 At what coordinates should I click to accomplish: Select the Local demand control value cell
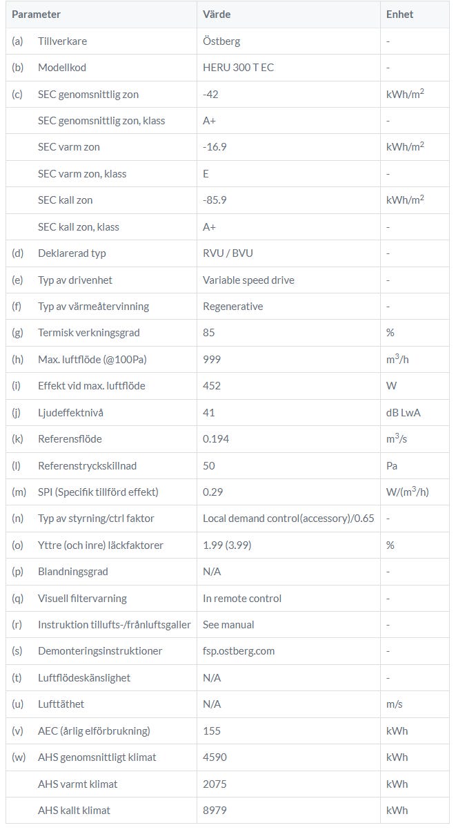point(288,519)
